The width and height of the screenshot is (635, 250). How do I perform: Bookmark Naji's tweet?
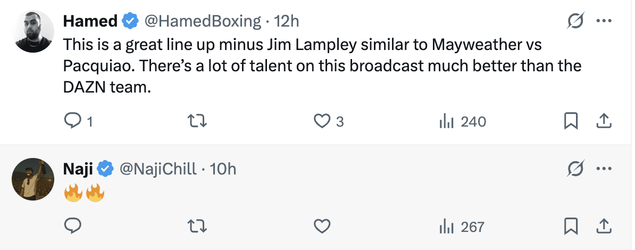tap(570, 227)
